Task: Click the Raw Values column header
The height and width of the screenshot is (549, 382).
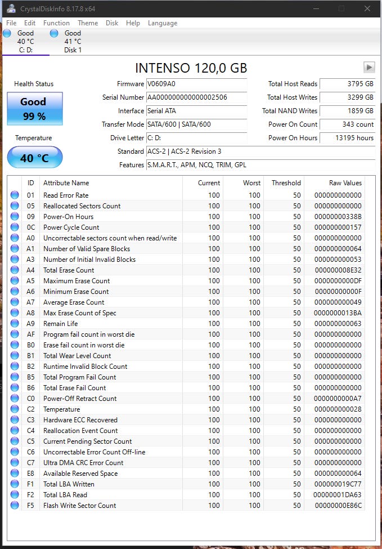Action: (335, 183)
